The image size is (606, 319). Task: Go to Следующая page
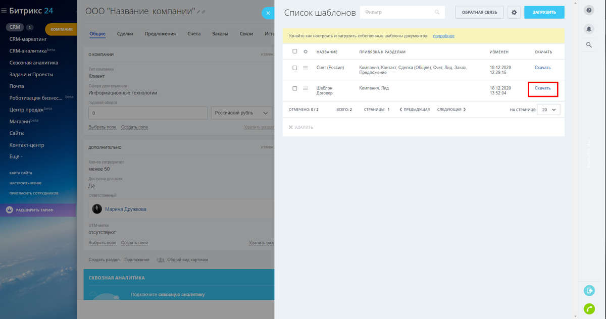(451, 109)
